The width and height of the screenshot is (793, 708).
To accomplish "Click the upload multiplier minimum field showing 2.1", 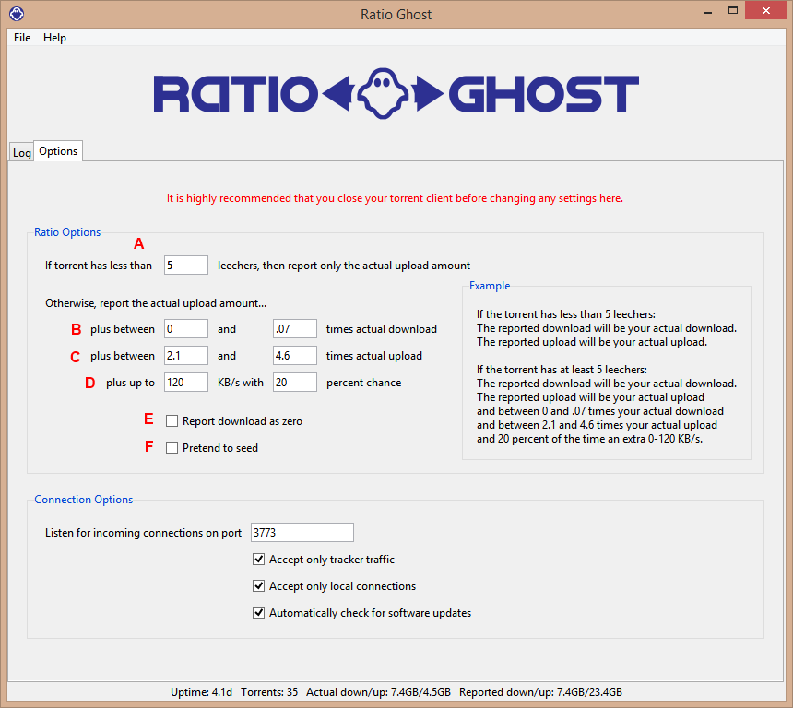I will pyautogui.click(x=186, y=356).
